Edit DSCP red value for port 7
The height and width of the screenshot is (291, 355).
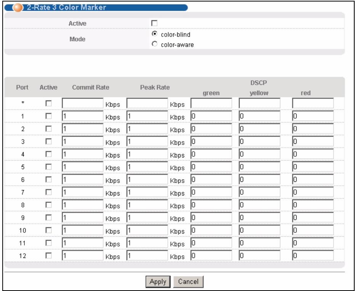tap(313, 192)
